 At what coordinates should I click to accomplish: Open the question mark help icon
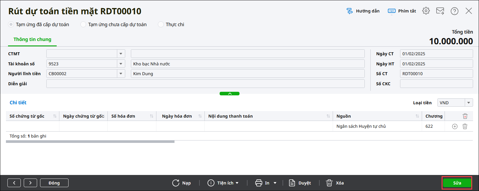tap(454, 11)
